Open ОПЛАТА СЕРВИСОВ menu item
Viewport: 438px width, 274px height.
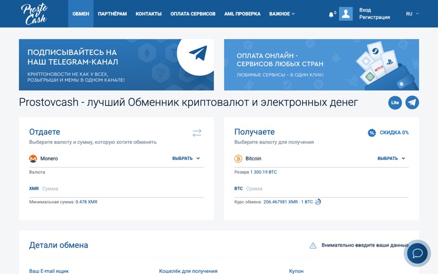pos(193,14)
